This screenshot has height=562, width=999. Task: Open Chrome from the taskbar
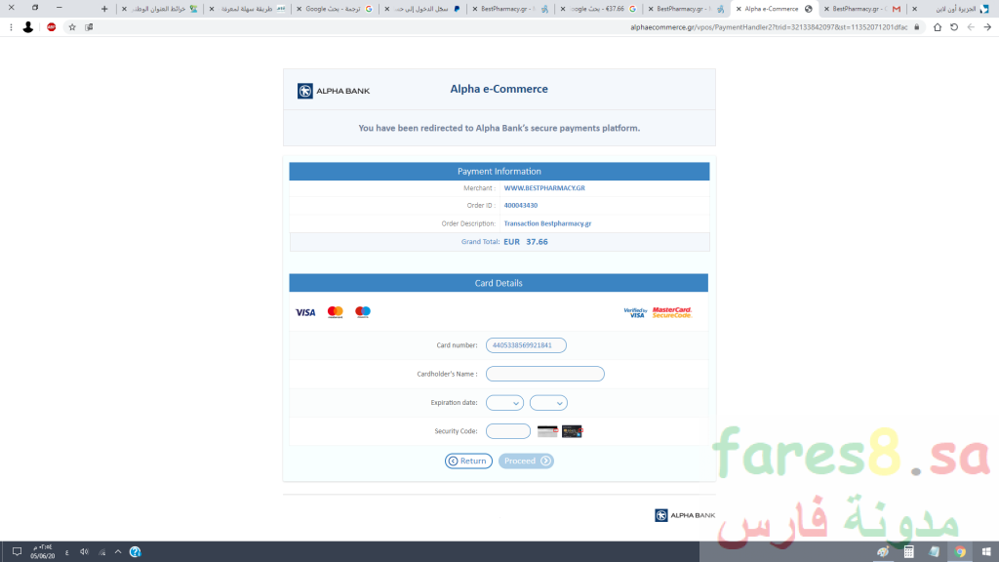point(960,552)
